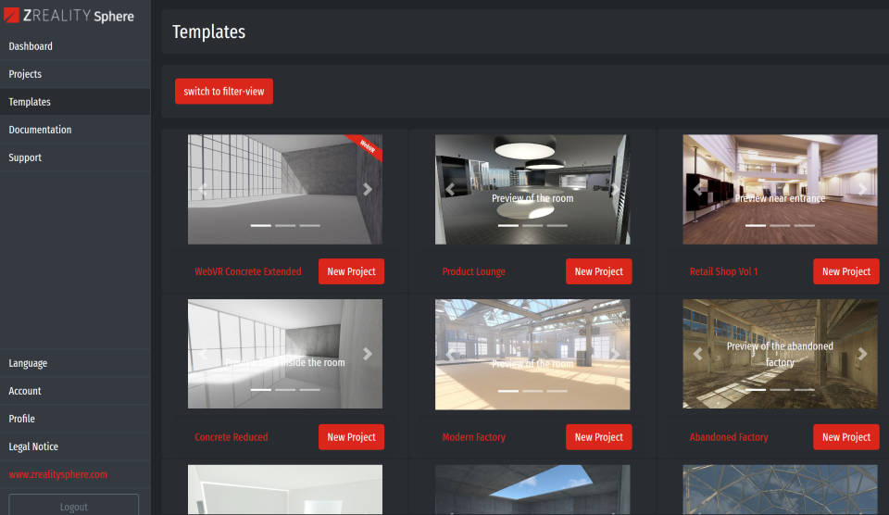Viewport: 889px width, 515px height.
Task: Create New Project from Concrete Reduced
Action: (x=352, y=437)
